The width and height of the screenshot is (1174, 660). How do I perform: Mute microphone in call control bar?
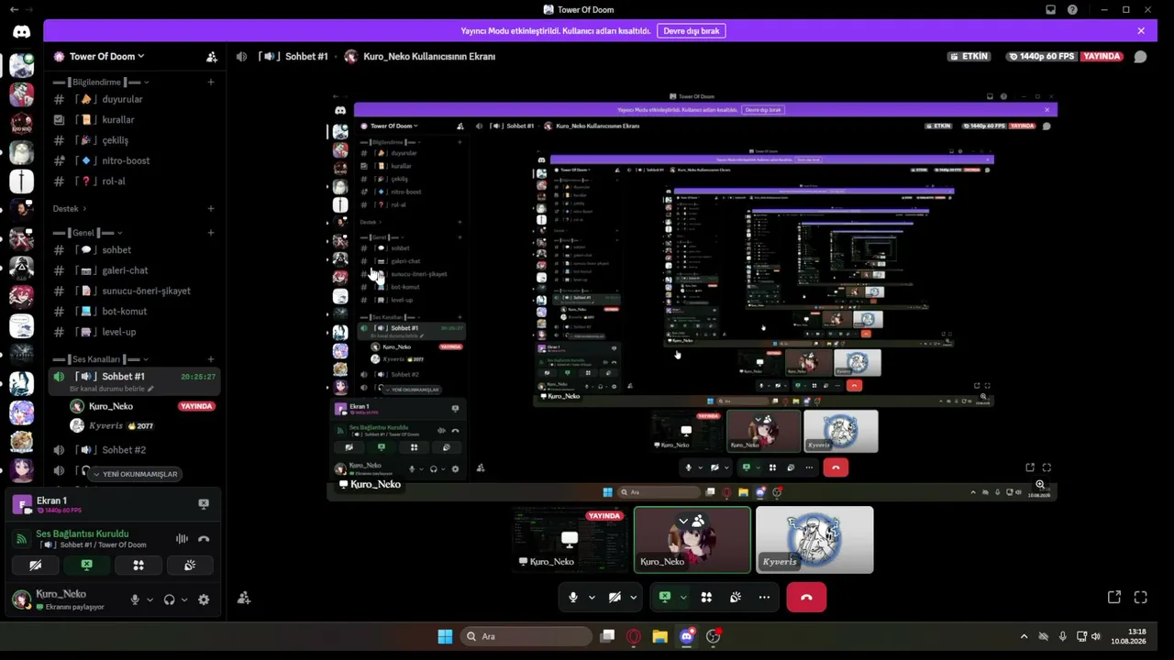573,597
